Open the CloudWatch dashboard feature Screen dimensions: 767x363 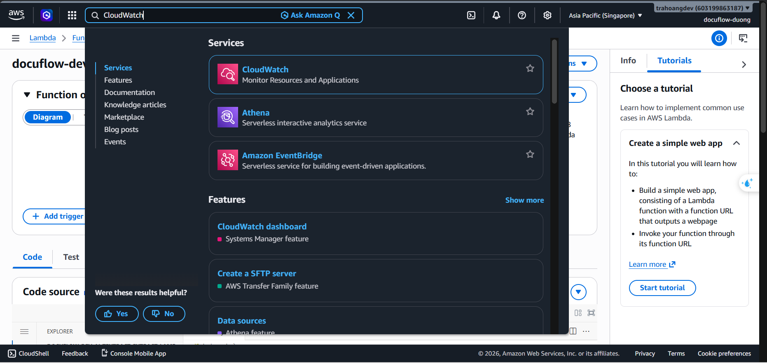[376, 233]
